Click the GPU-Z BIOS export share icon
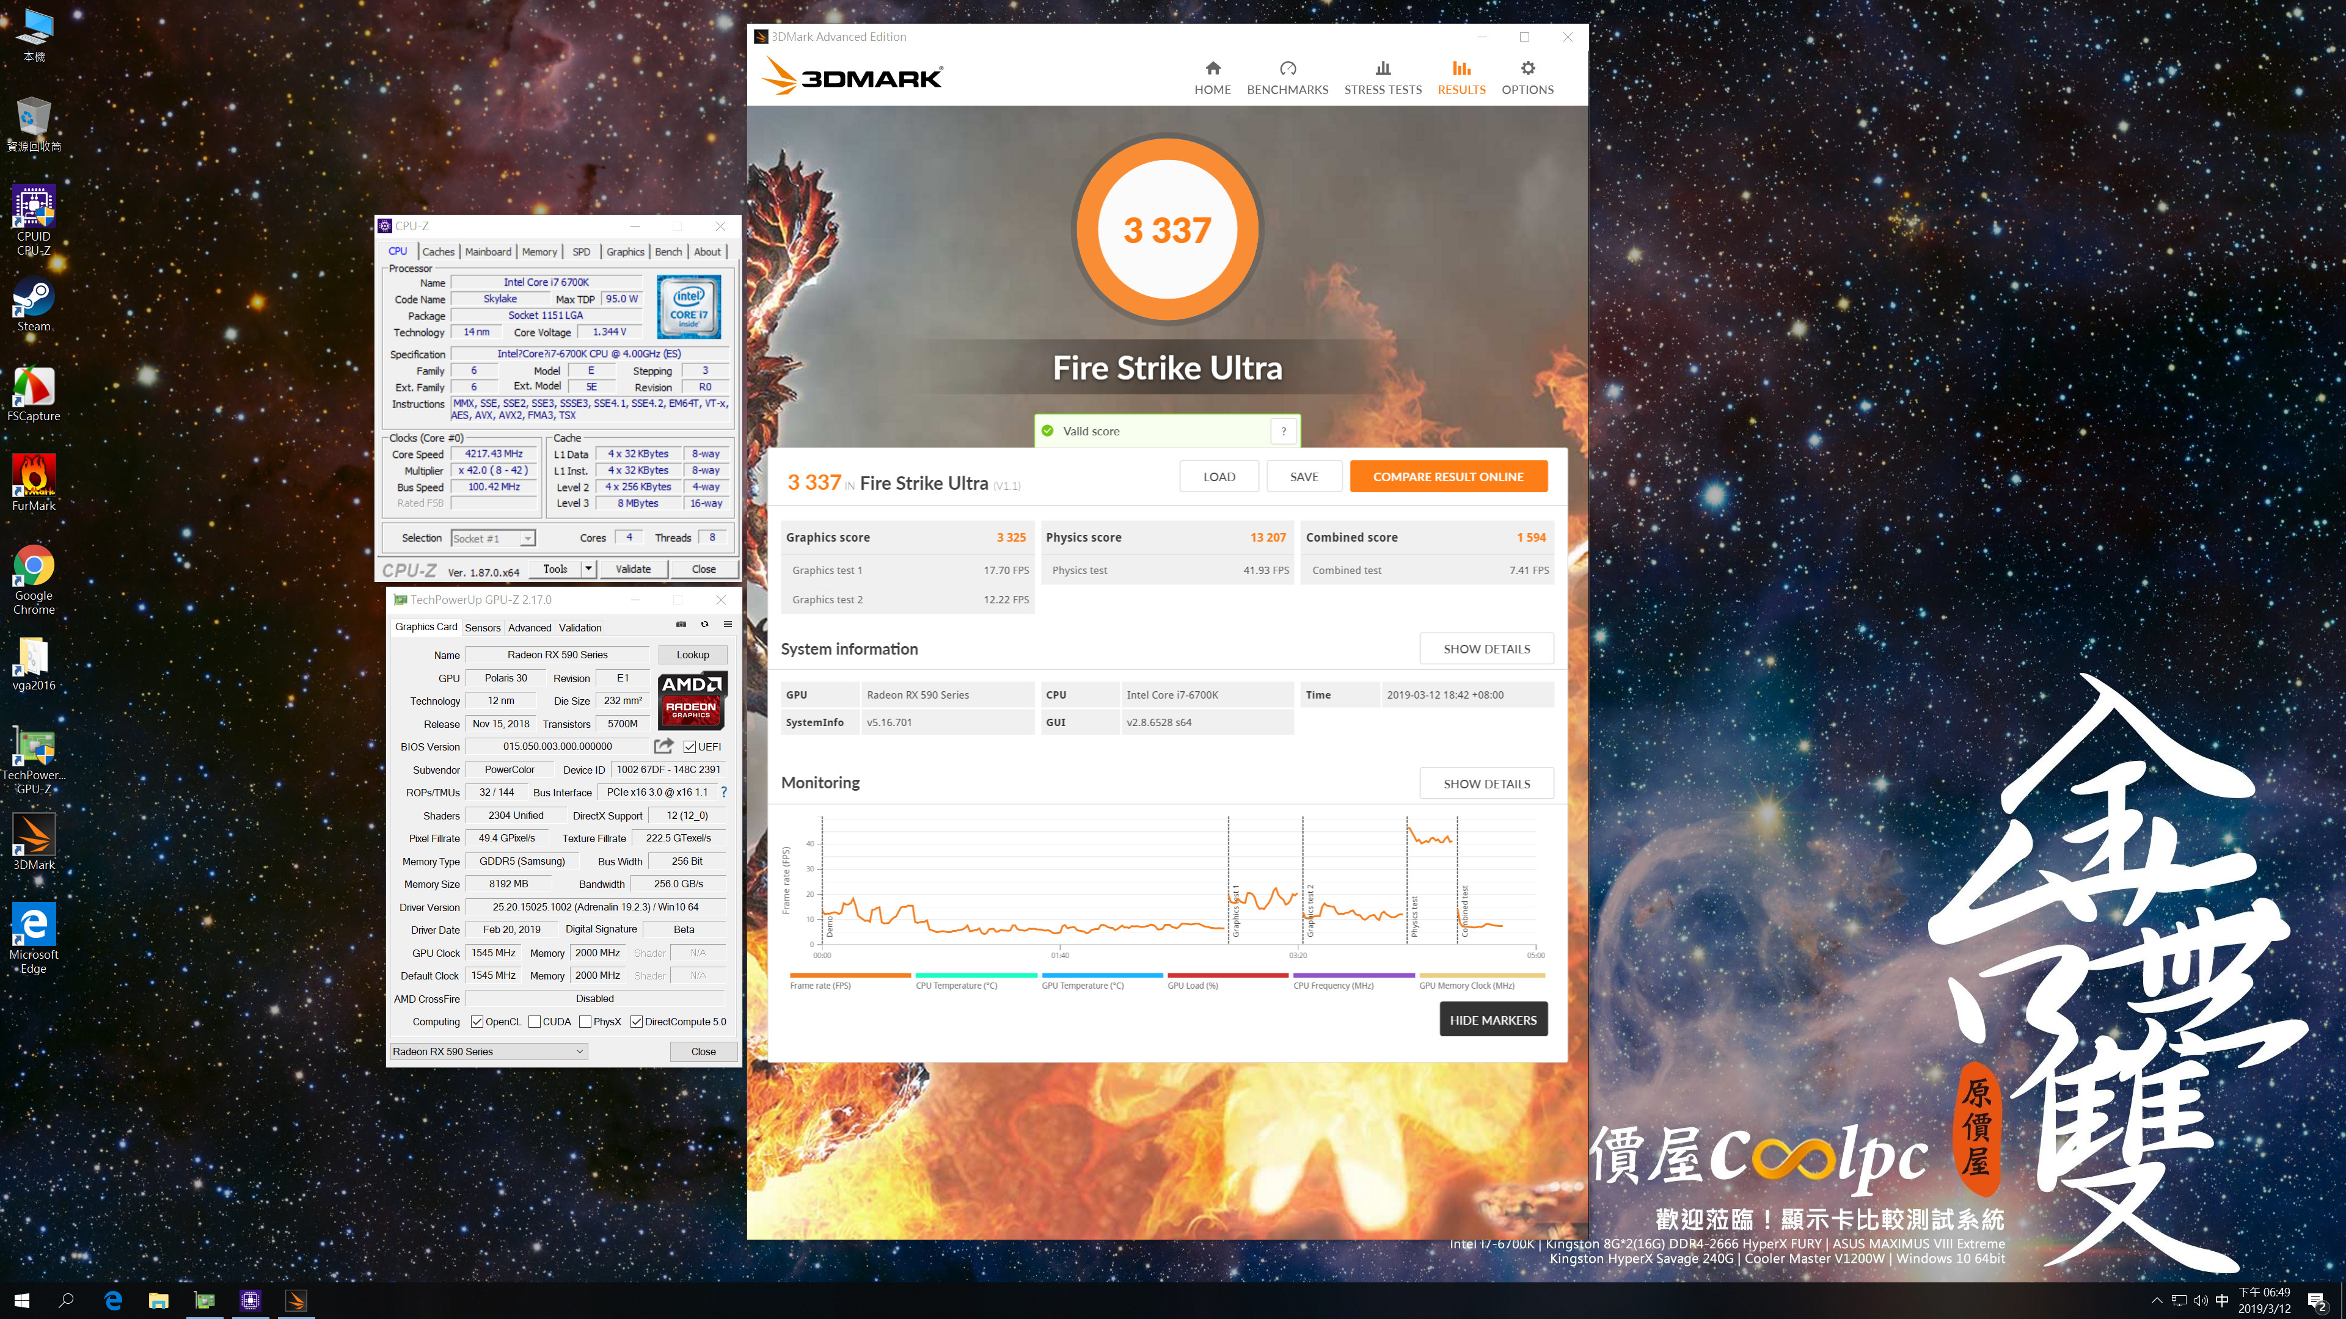The image size is (2346, 1319). [x=664, y=746]
